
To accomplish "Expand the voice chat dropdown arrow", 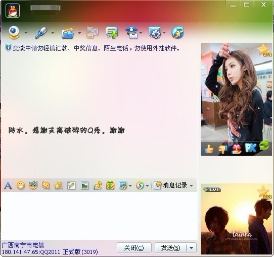I will pos(53,33).
